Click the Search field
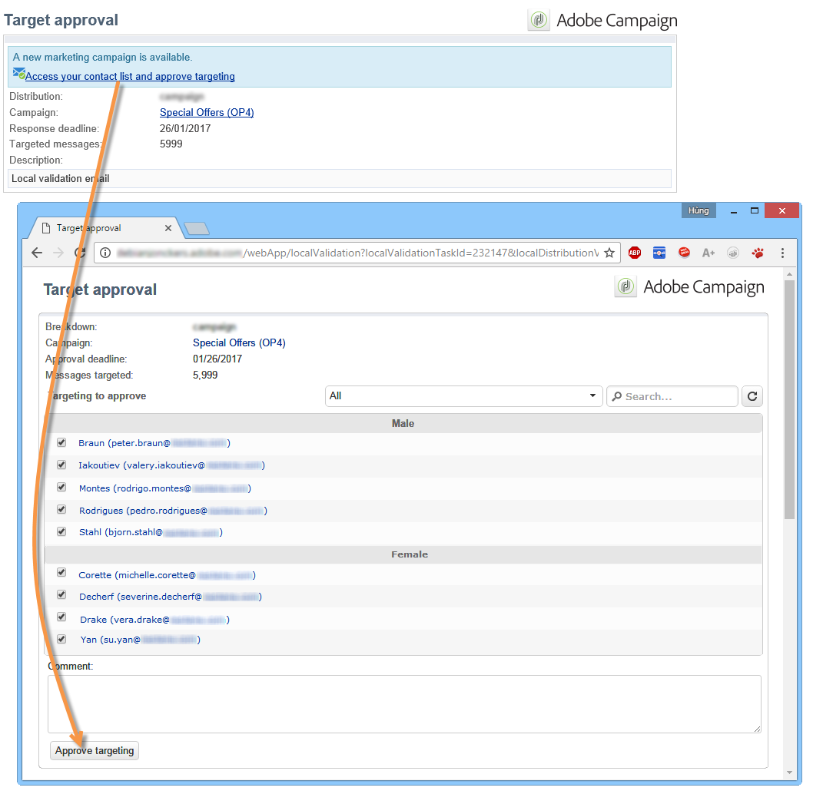This screenshot has height=794, width=813. (672, 396)
